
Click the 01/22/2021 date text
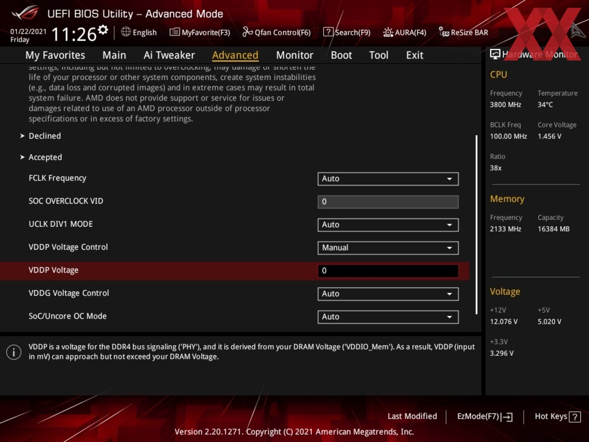click(x=28, y=31)
